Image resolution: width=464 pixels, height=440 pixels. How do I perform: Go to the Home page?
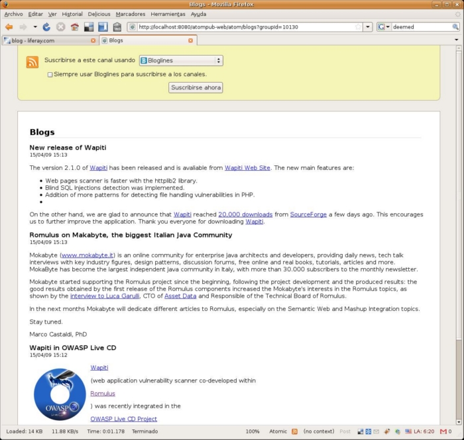point(74,27)
